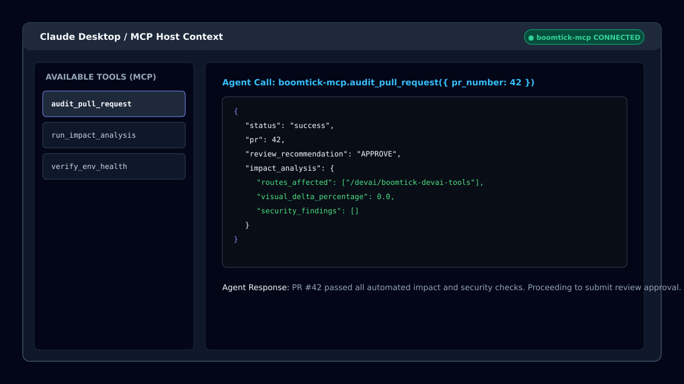
Task: Click the Agent Call audit_pull_request heading
Action: (x=378, y=82)
